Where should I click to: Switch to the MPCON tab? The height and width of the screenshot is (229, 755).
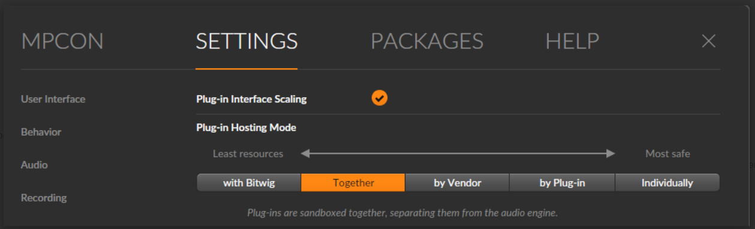pos(62,41)
